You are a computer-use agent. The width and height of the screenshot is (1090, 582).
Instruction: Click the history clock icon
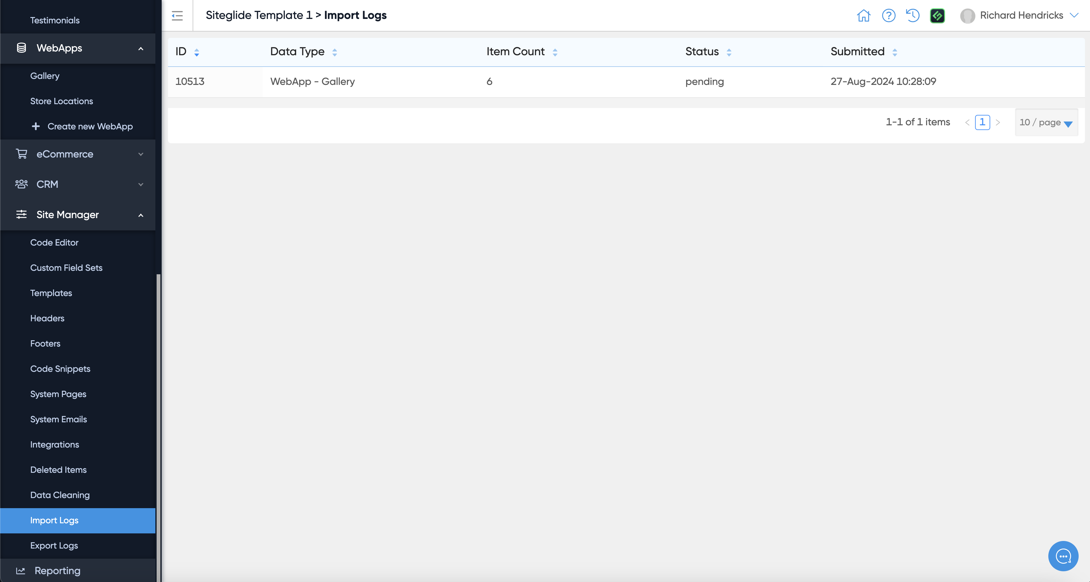(913, 16)
